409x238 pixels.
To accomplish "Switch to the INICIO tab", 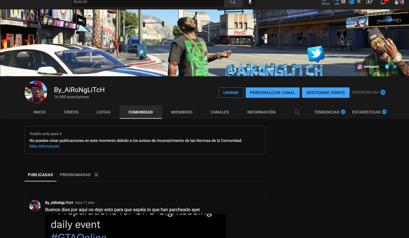I will [x=40, y=112].
